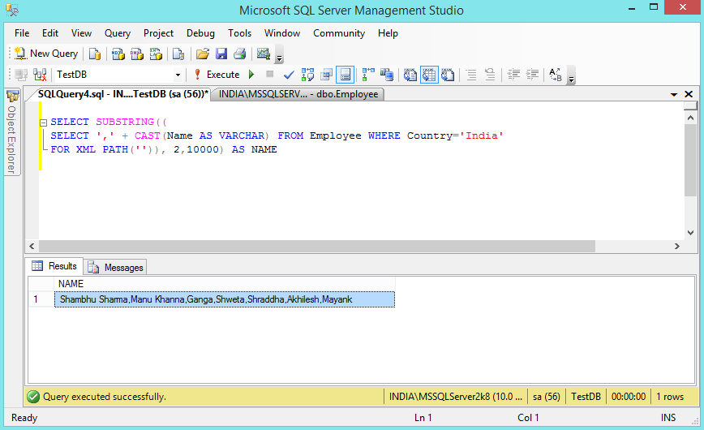Click the grayed Connect icon in SQL toolbar
Viewport: 704px width, 430px height.
[x=21, y=75]
